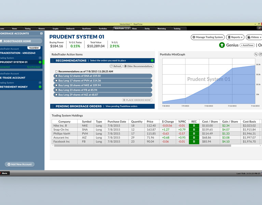The width and height of the screenshot is (262, 205).
Task: Add trading system to E-Trade account
Action: pyautogui.click(x=40, y=83)
